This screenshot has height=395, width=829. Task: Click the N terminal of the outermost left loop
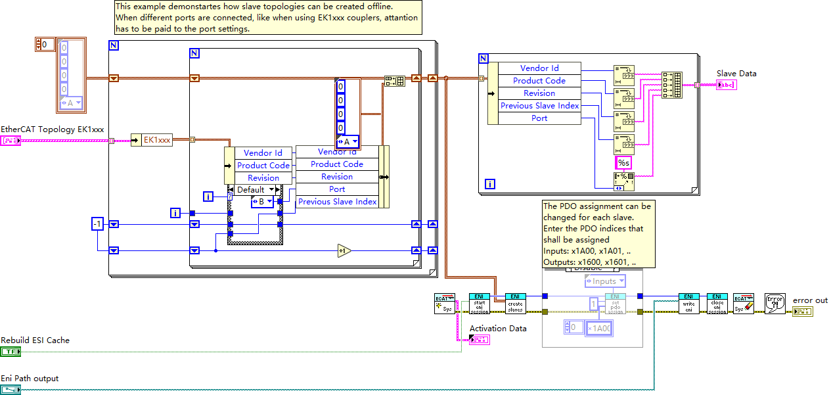click(114, 45)
